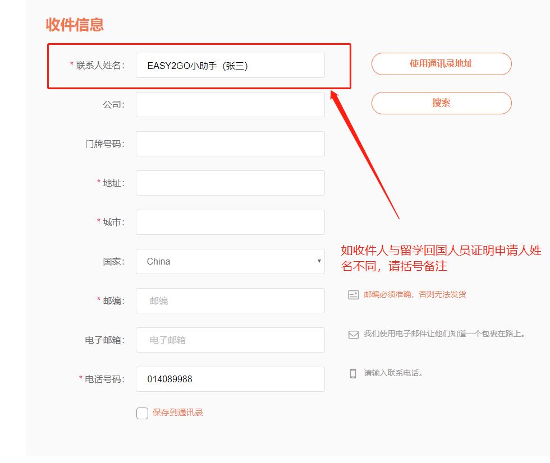This screenshot has height=463, width=550.
Task: Click the 电话号码 label
Action: tap(104, 379)
